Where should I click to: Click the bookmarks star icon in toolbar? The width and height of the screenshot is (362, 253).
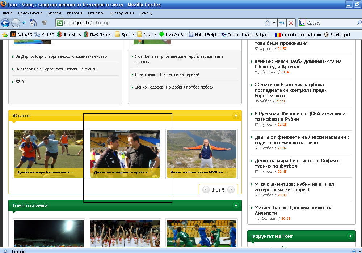point(5,35)
